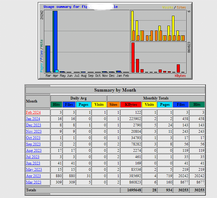
Task: Click the Monthly Totals column group header
Action: 156,98
